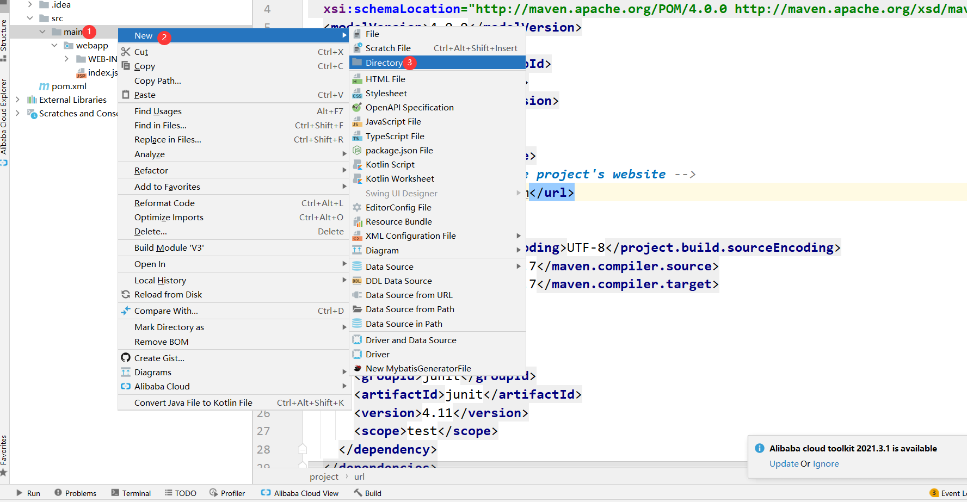Click the Directory folder icon
967x502 pixels.
357,63
